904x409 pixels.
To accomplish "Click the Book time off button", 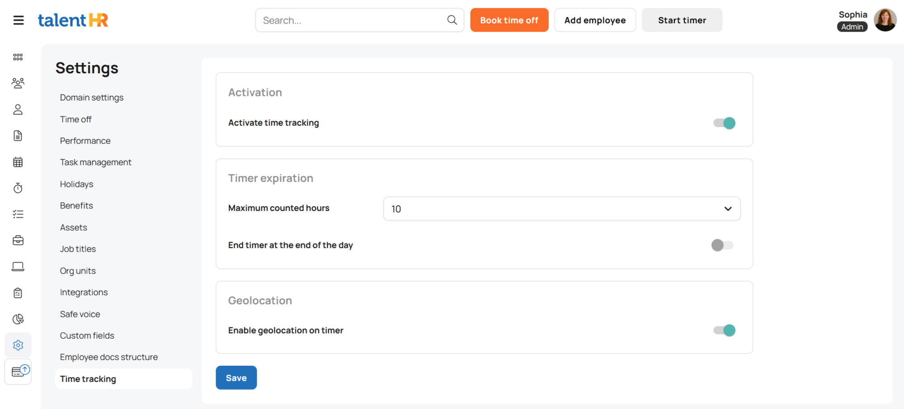I will coord(509,20).
